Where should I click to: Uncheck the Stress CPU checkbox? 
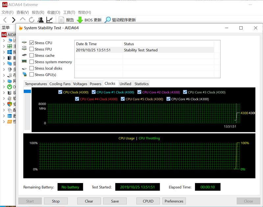click(x=32, y=43)
